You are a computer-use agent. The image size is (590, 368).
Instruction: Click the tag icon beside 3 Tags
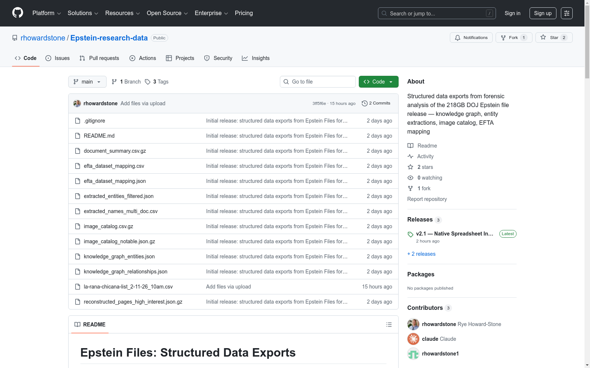(x=147, y=82)
